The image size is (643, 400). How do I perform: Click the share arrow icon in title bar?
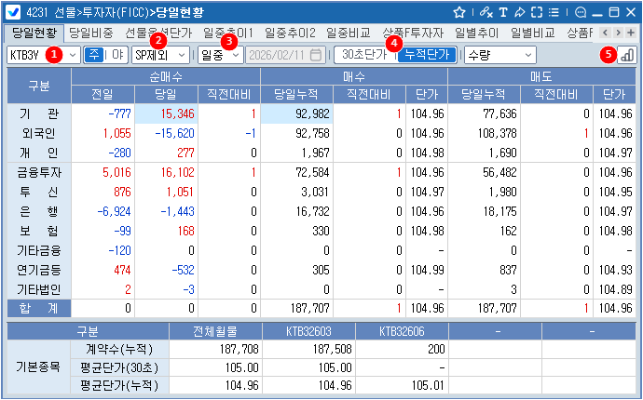(x=520, y=12)
